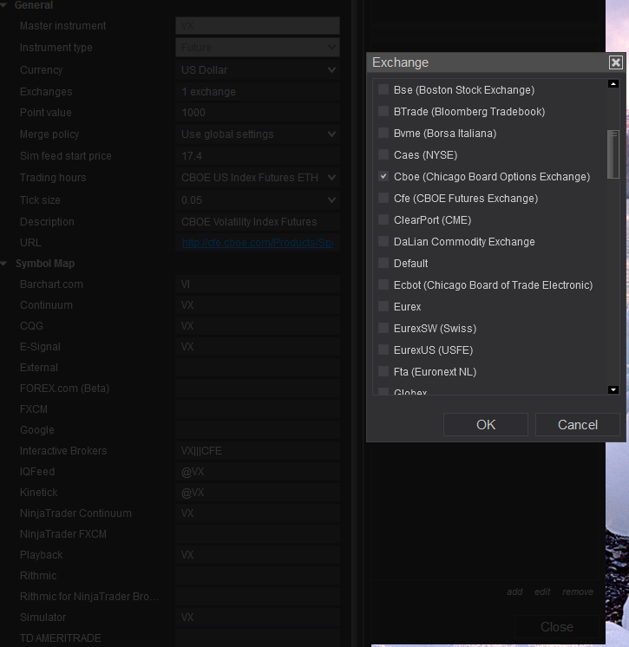Viewport: 629px width, 647px height.
Task: Check Caes (NYSE) checkbox
Action: click(x=383, y=154)
